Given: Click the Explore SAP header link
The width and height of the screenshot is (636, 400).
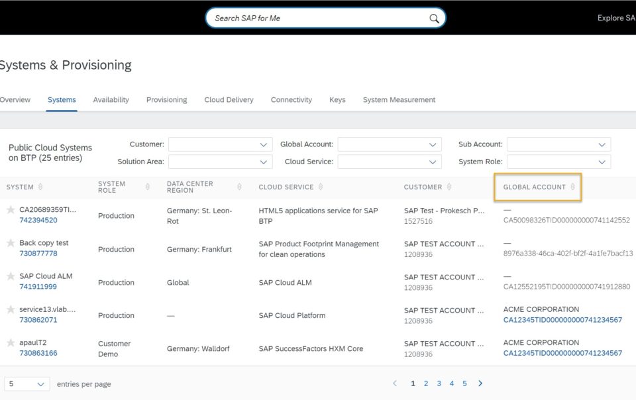Looking at the screenshot, I should 616,18.
